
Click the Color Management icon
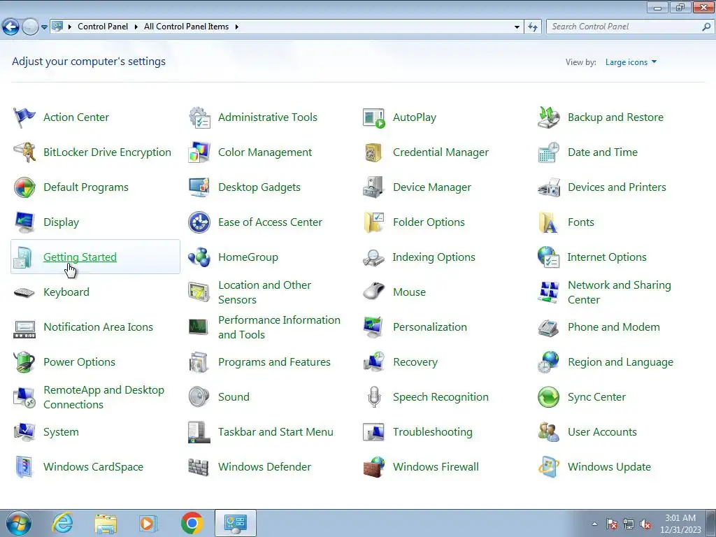199,152
